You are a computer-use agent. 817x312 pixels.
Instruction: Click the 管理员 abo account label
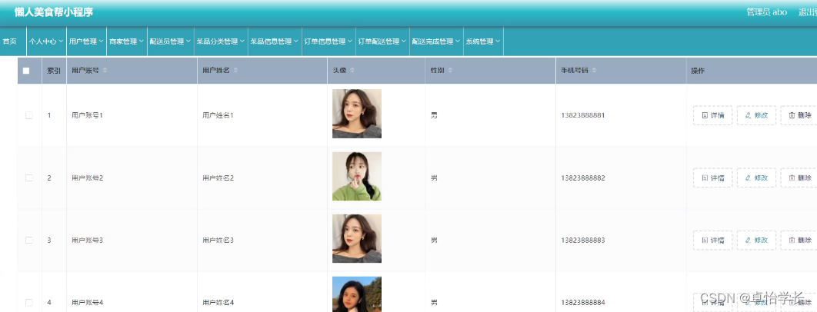point(766,12)
